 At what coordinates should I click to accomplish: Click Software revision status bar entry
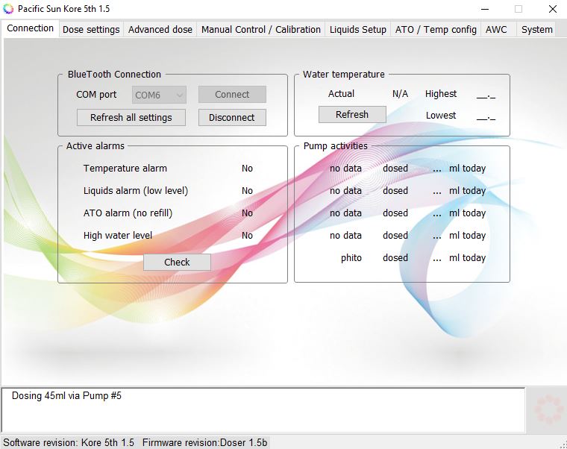[x=69, y=442]
